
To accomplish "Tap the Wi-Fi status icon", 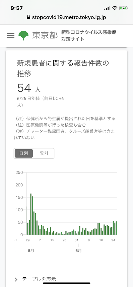I will 115,8.
